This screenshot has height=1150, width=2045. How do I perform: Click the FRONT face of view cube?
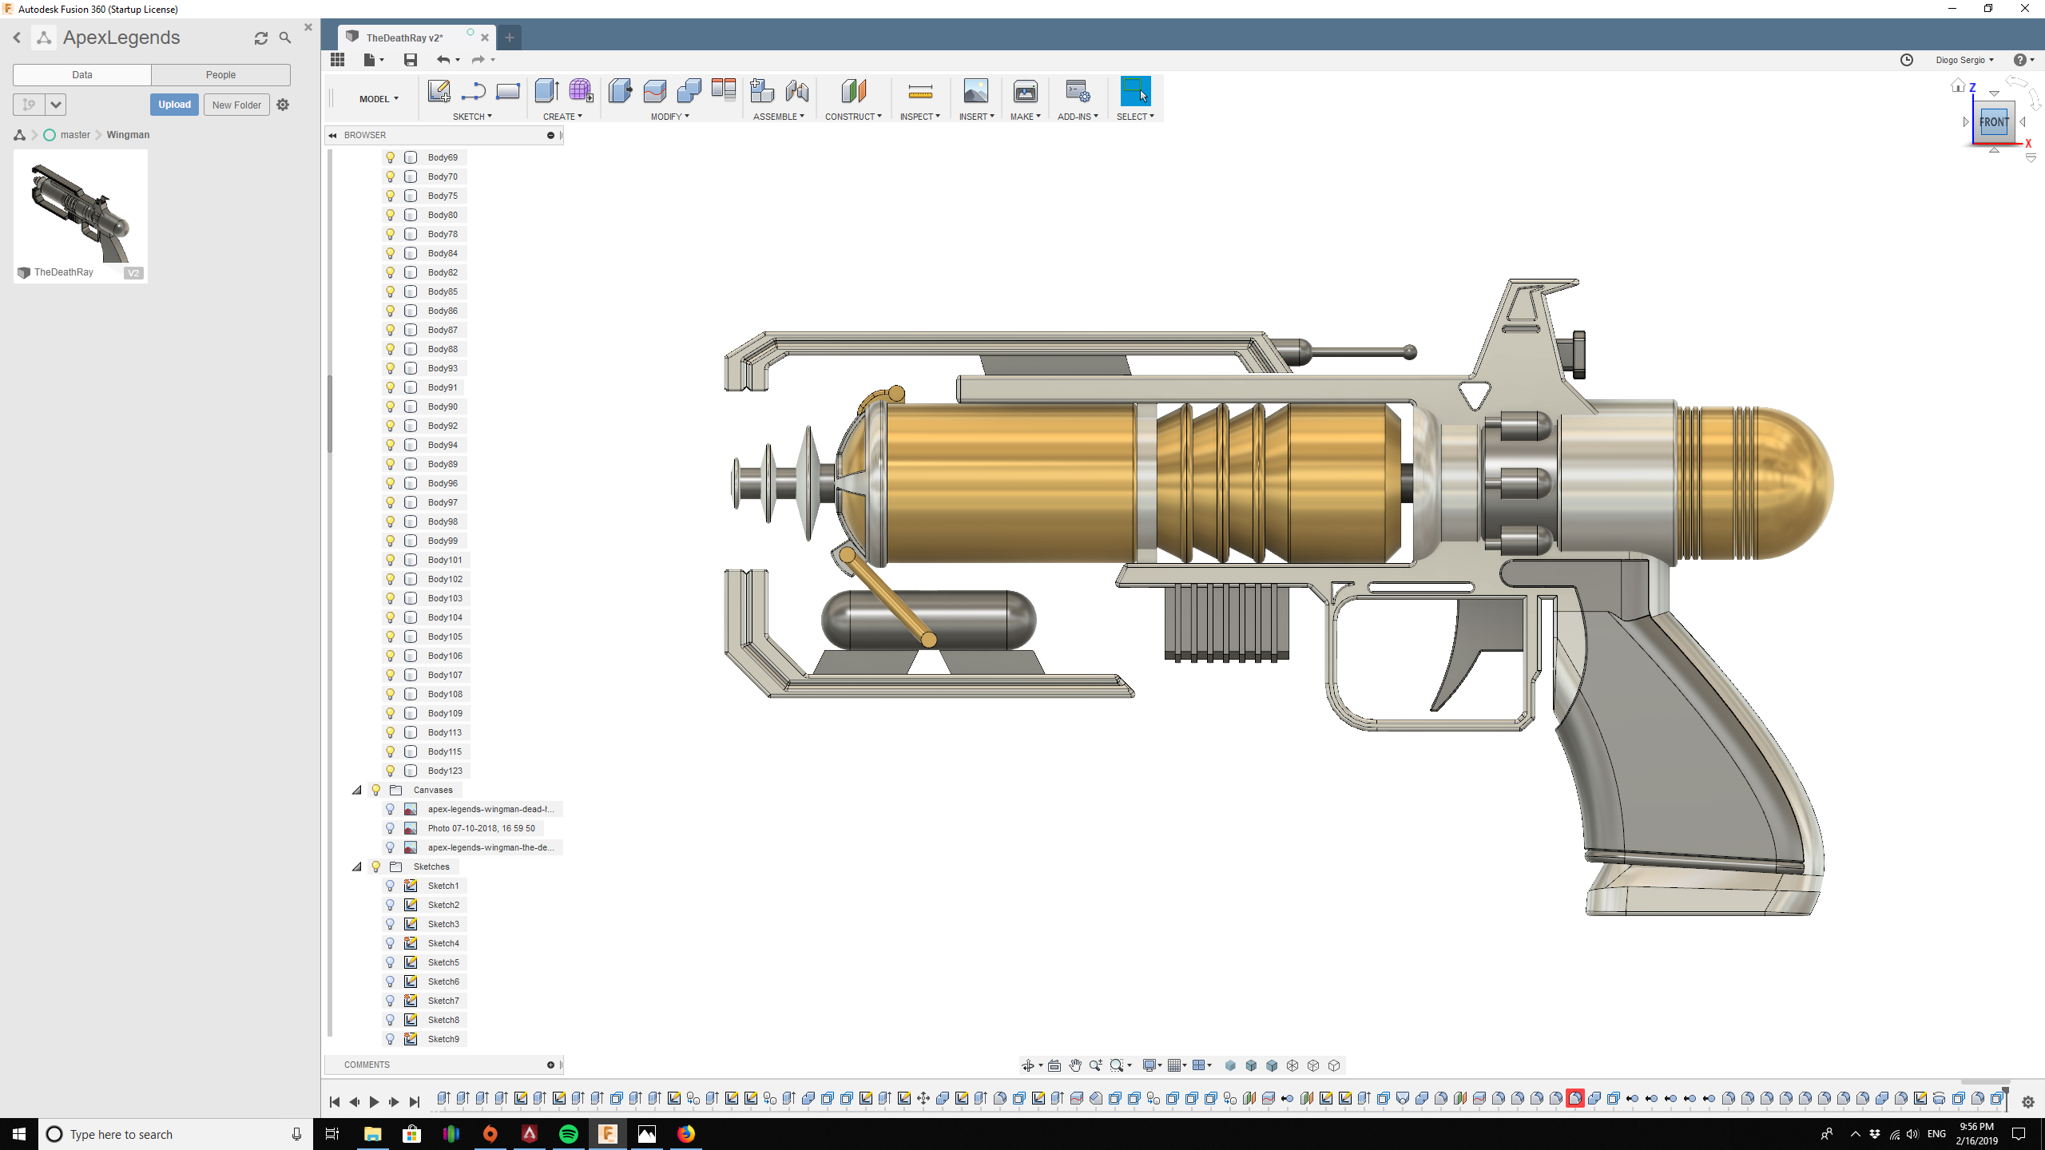tap(1994, 122)
